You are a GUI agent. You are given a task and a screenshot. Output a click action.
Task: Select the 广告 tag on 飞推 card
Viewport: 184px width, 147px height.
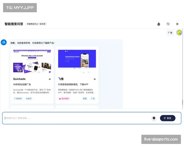pos(93,99)
